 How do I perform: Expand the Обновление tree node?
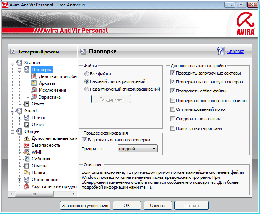click(x=20, y=180)
